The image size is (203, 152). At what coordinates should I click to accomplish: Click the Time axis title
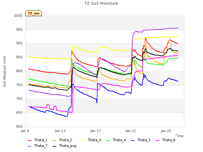[x=180, y=136]
